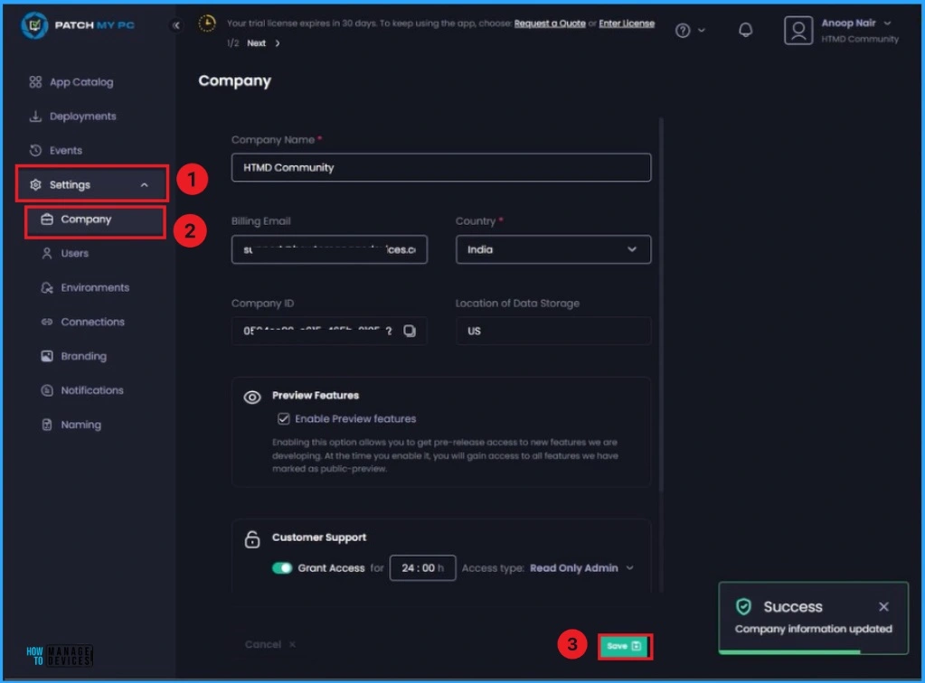Screen dimensions: 925x683
Task: Open the Country dropdown showing India
Action: [x=553, y=249]
